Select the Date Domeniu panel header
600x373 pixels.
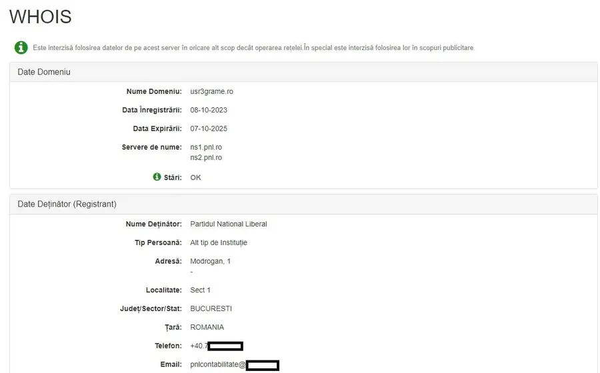(303, 72)
